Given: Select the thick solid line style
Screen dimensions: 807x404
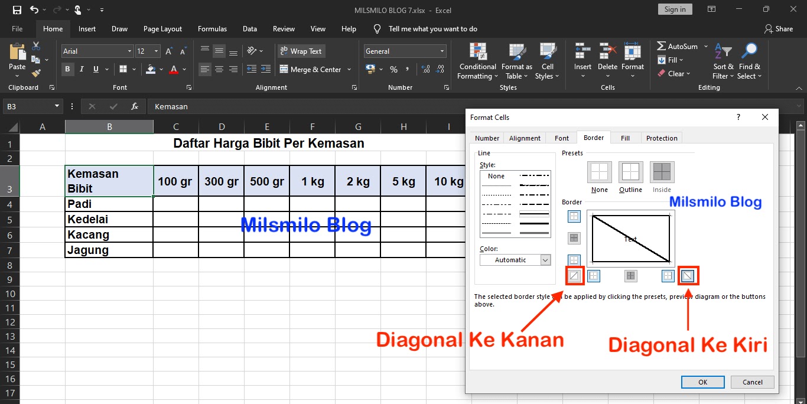Looking at the screenshot, I should click(533, 224).
